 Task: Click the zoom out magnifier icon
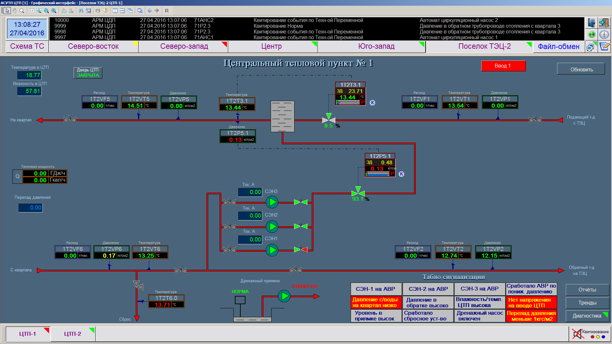[x=46, y=11]
